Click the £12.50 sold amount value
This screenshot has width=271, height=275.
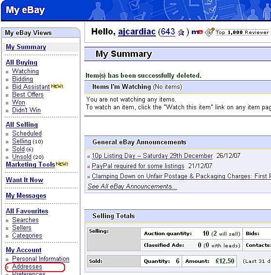click(x=225, y=261)
